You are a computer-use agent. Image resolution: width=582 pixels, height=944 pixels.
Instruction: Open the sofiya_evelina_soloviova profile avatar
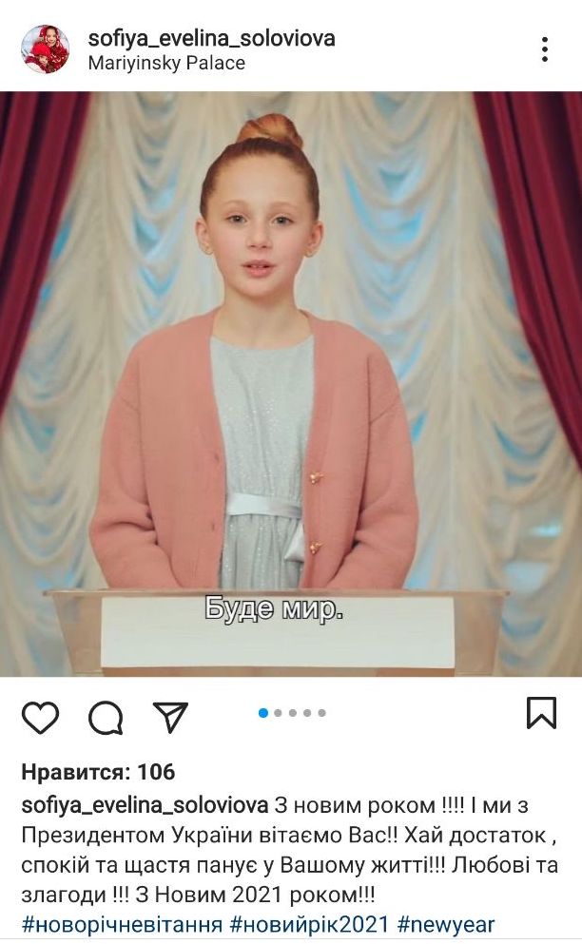tap(46, 49)
